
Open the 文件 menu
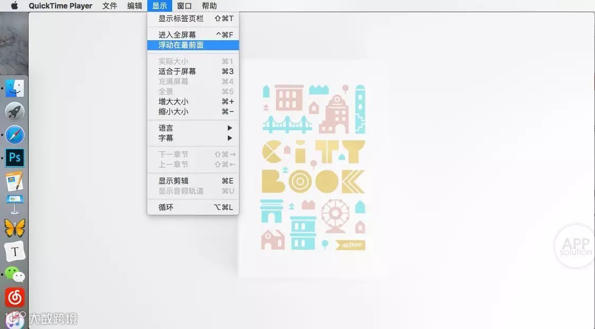pyautogui.click(x=110, y=6)
